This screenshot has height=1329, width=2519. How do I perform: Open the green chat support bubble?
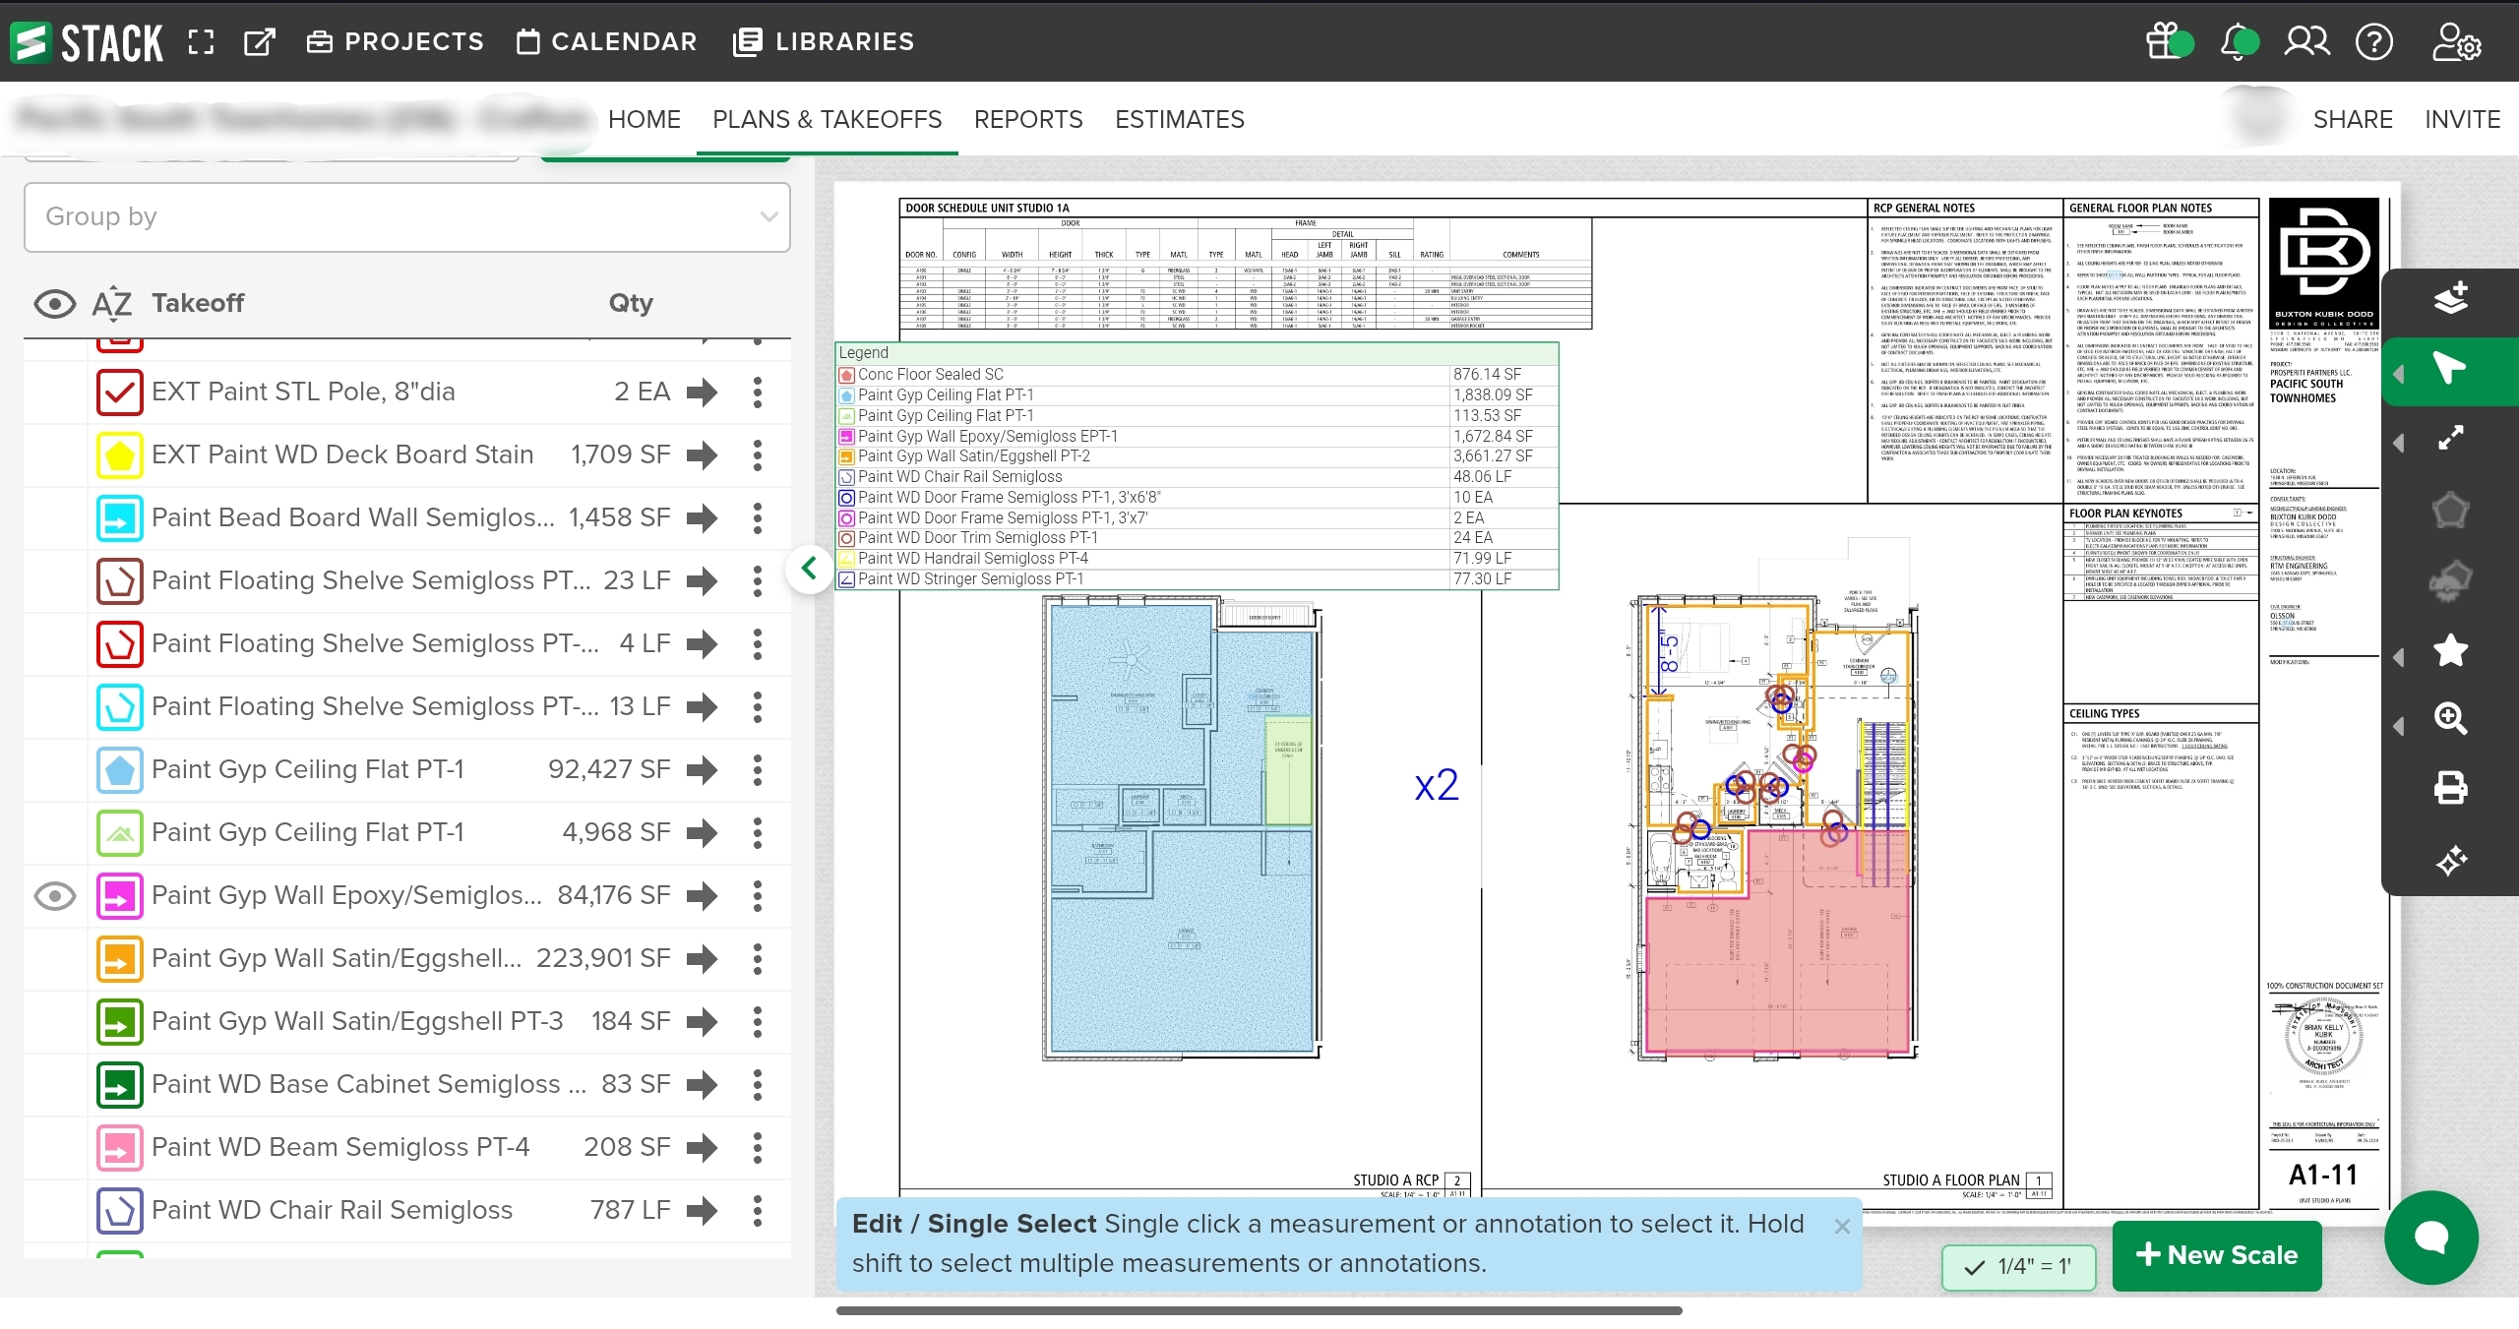point(2430,1237)
